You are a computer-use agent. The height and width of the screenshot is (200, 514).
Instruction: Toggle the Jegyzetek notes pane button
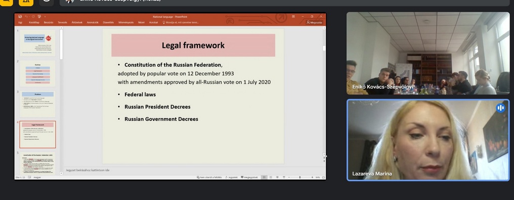point(231,177)
